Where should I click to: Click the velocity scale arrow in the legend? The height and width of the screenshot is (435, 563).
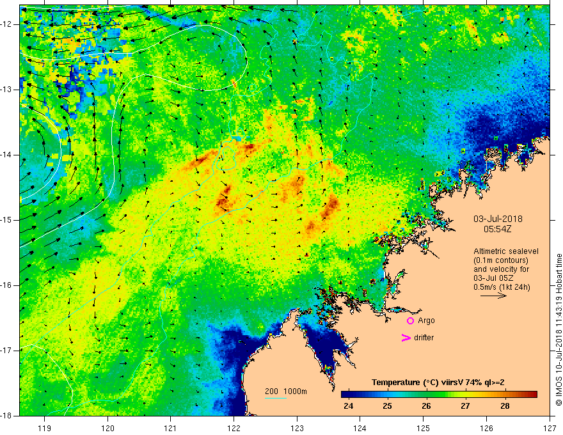click(x=493, y=296)
